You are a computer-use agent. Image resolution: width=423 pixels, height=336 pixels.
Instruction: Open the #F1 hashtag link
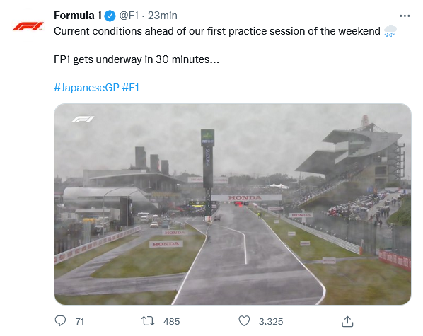[131, 88]
